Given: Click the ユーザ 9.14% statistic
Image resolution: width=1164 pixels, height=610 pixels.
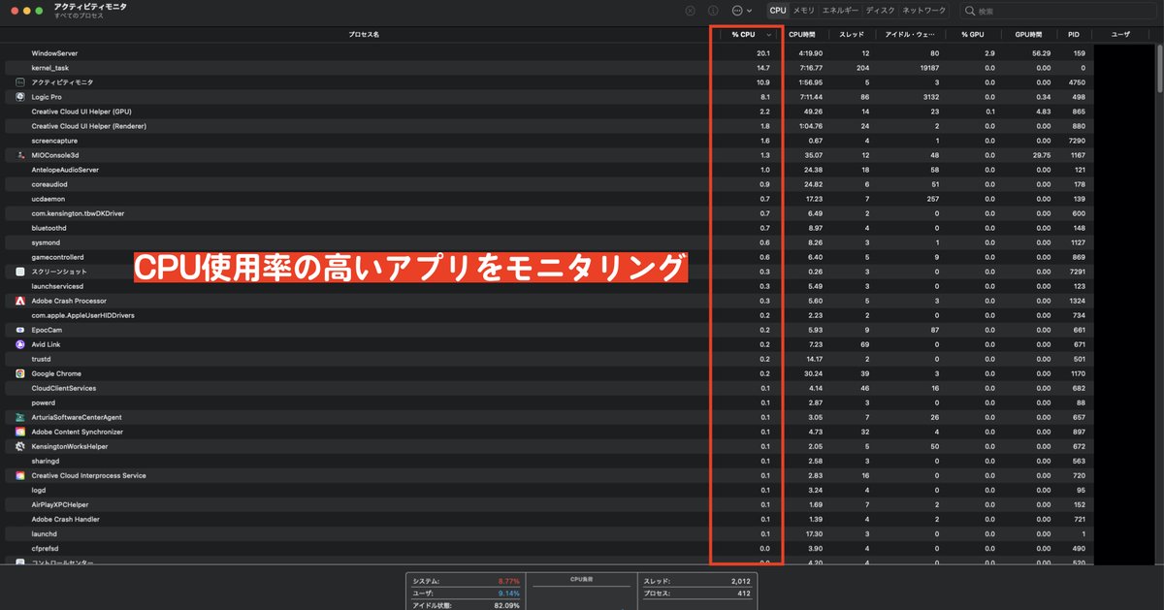Looking at the screenshot, I should (466, 593).
